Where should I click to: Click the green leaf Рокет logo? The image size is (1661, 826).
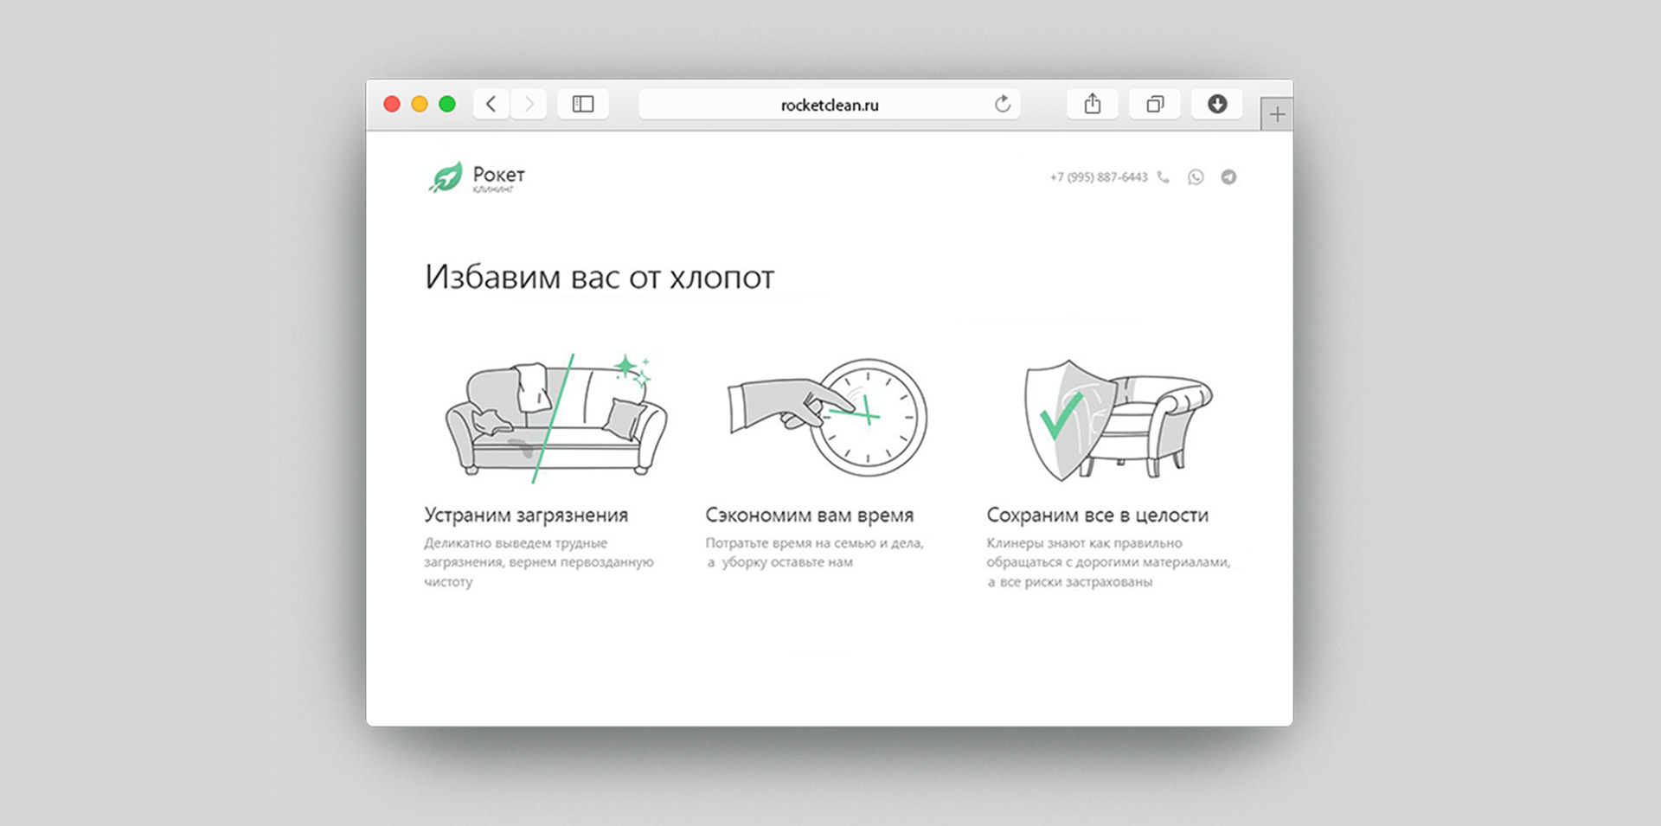(446, 177)
